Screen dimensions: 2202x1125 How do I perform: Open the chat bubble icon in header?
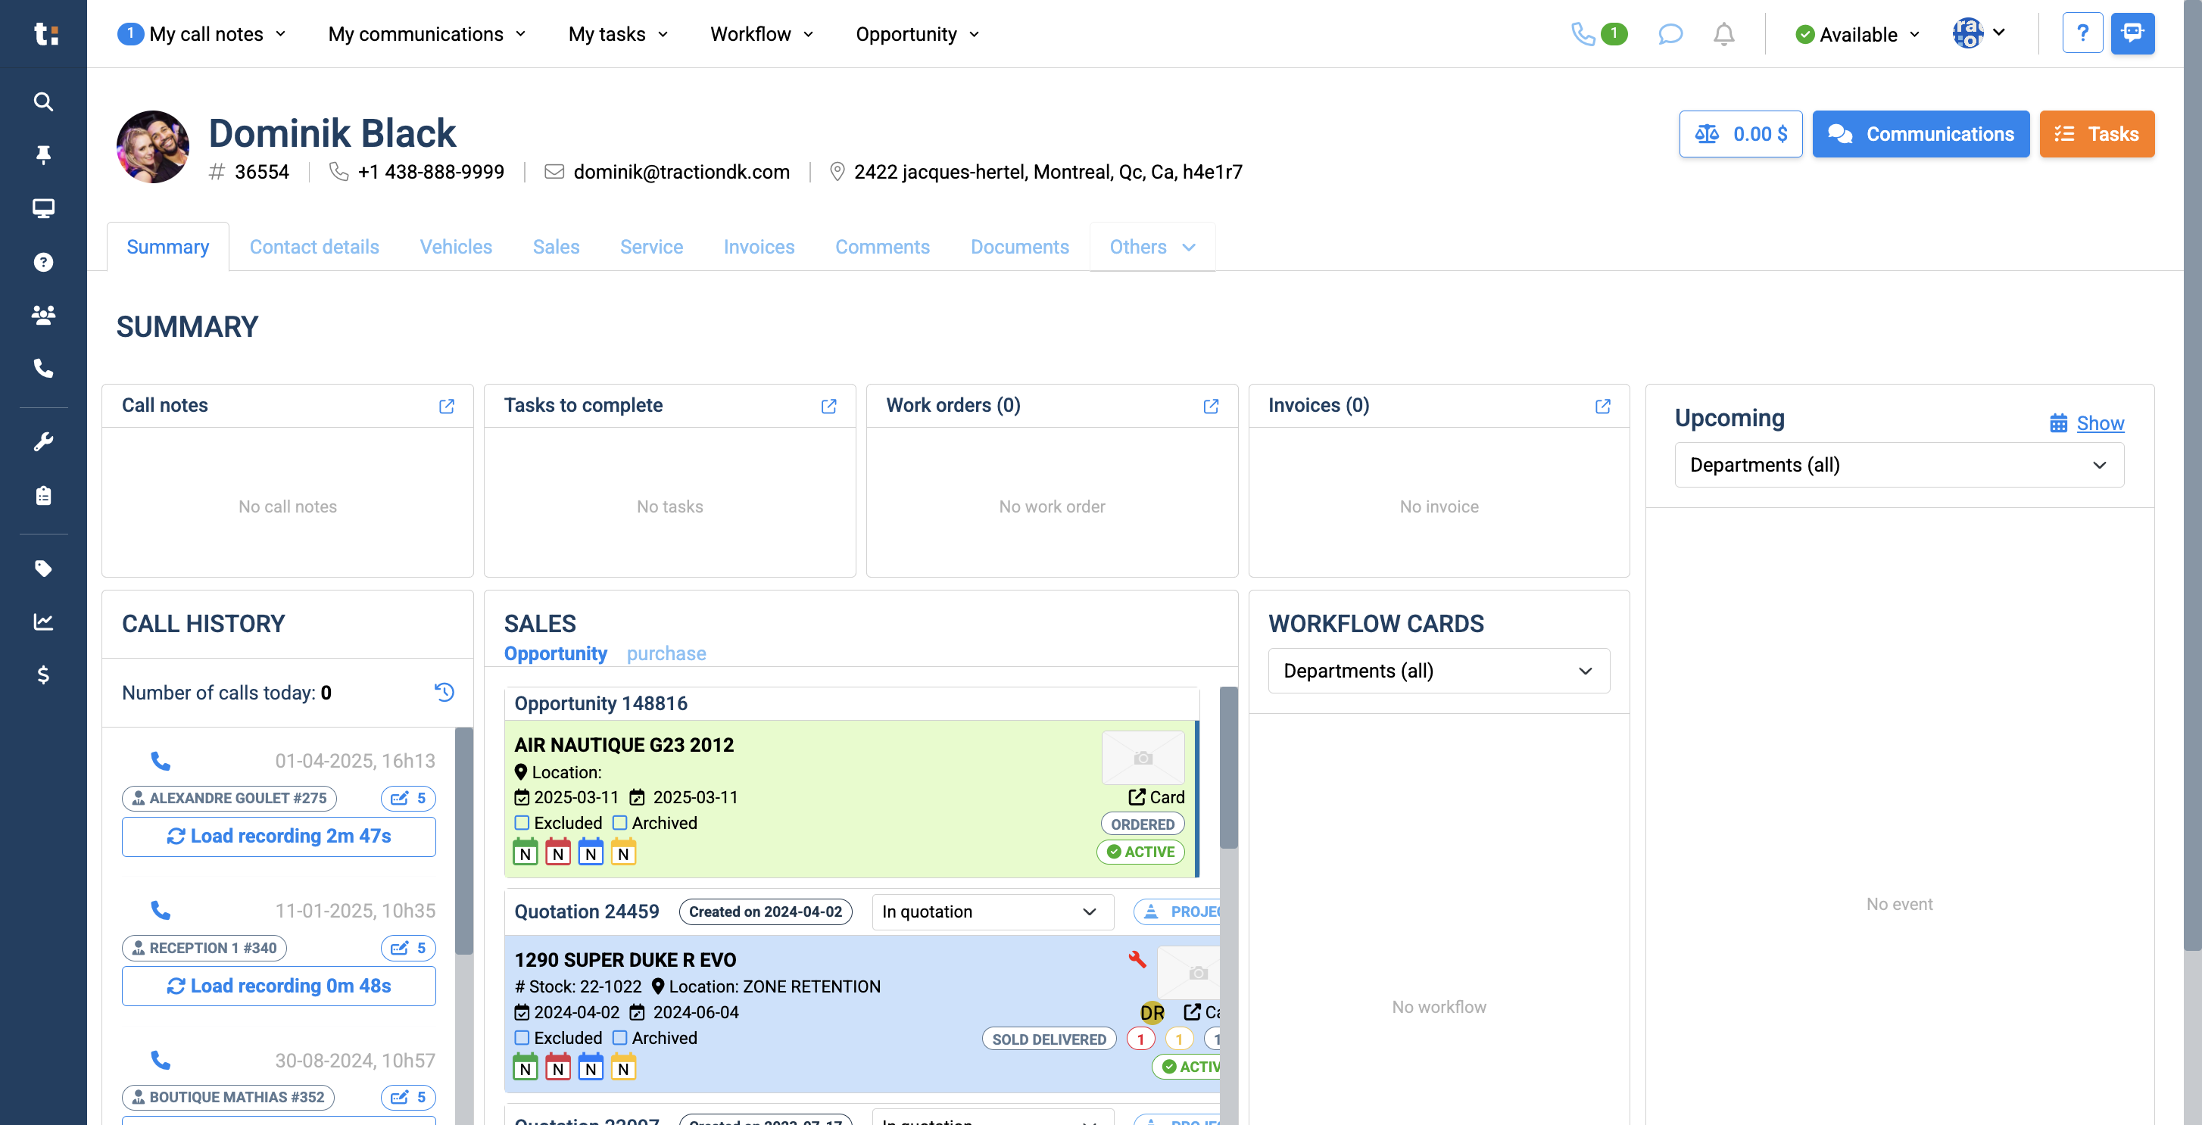click(x=1670, y=34)
